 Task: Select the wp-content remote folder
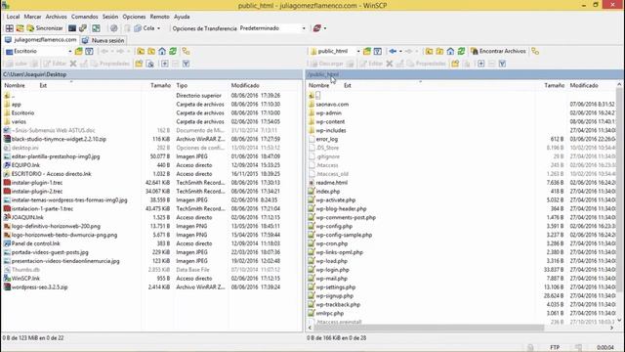(330, 121)
